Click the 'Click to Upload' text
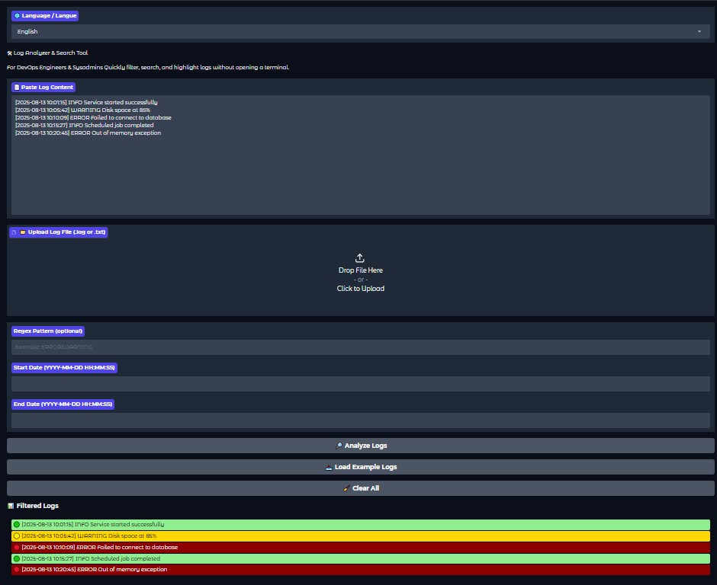Viewport: 717px width, 585px height. [x=360, y=289]
